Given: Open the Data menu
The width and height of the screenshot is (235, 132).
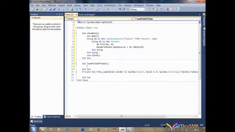Looking at the screenshot, I should coord(93,5).
